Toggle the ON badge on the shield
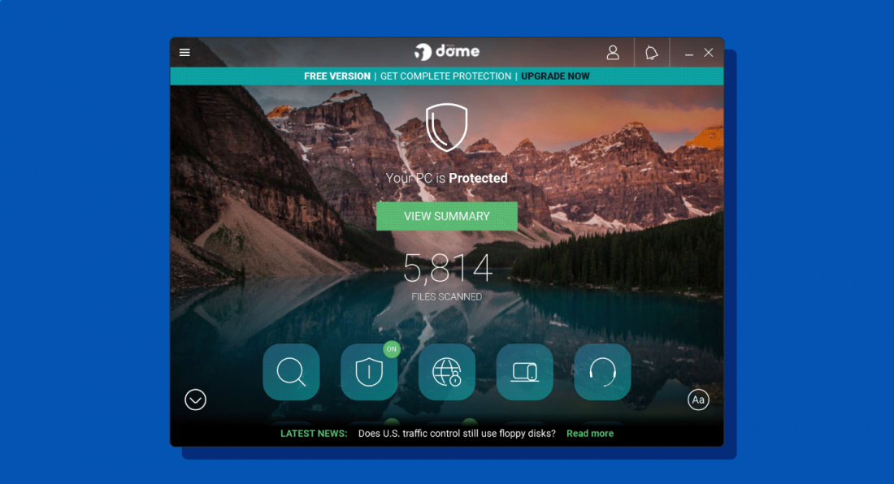894x484 pixels. click(x=392, y=348)
